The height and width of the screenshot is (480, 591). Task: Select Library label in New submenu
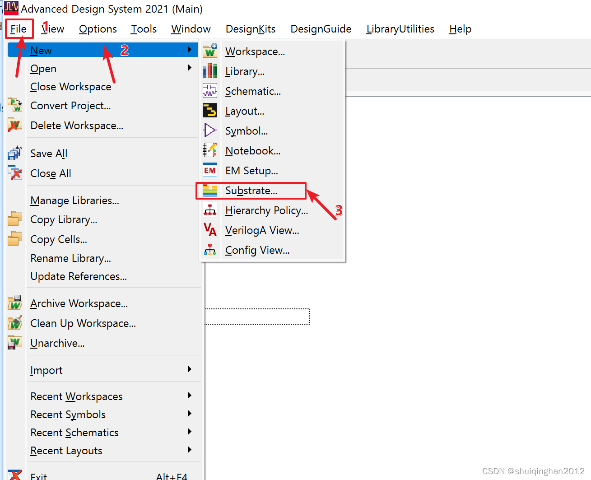(x=245, y=71)
